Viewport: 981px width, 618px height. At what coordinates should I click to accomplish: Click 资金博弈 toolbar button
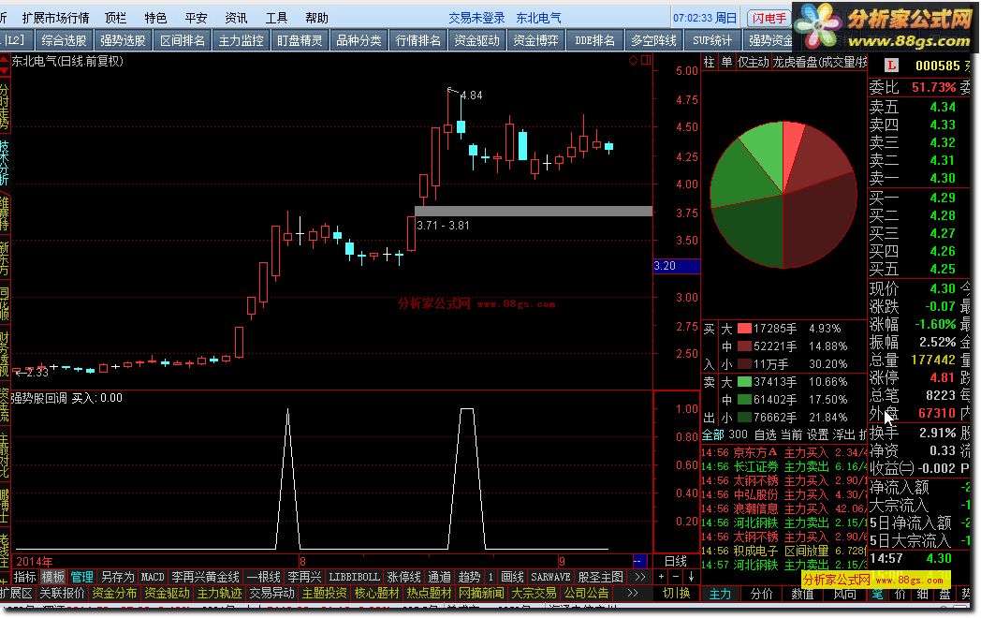[535, 40]
